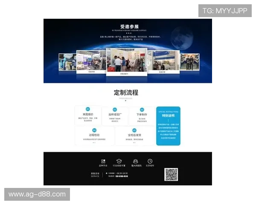Click the 全检后发货 step heading
Image resolution: width=256 pixels, height=205 pixels.
click(134, 135)
